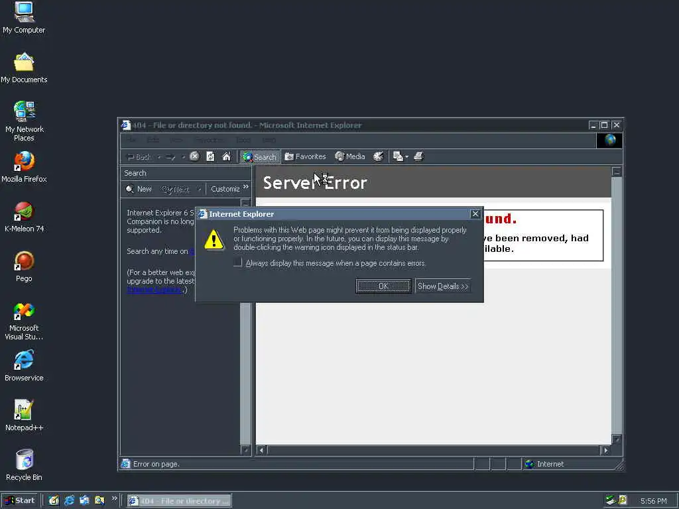Open the Next dropdown arrow in Search pane
This screenshot has width=679, height=509.
tap(199, 189)
